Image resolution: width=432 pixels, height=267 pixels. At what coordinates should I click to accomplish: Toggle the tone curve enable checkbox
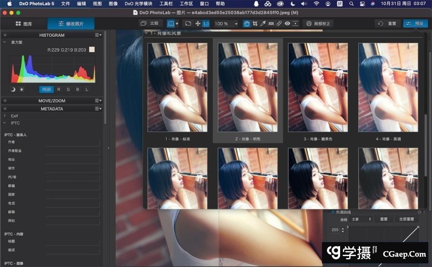(x=333, y=212)
